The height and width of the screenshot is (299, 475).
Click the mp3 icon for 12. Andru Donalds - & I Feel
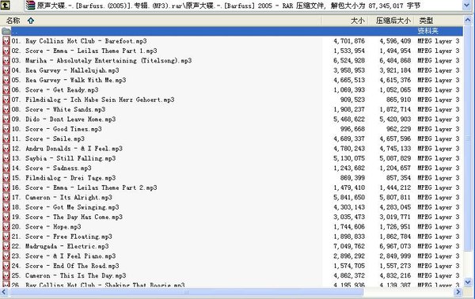coord(6,148)
